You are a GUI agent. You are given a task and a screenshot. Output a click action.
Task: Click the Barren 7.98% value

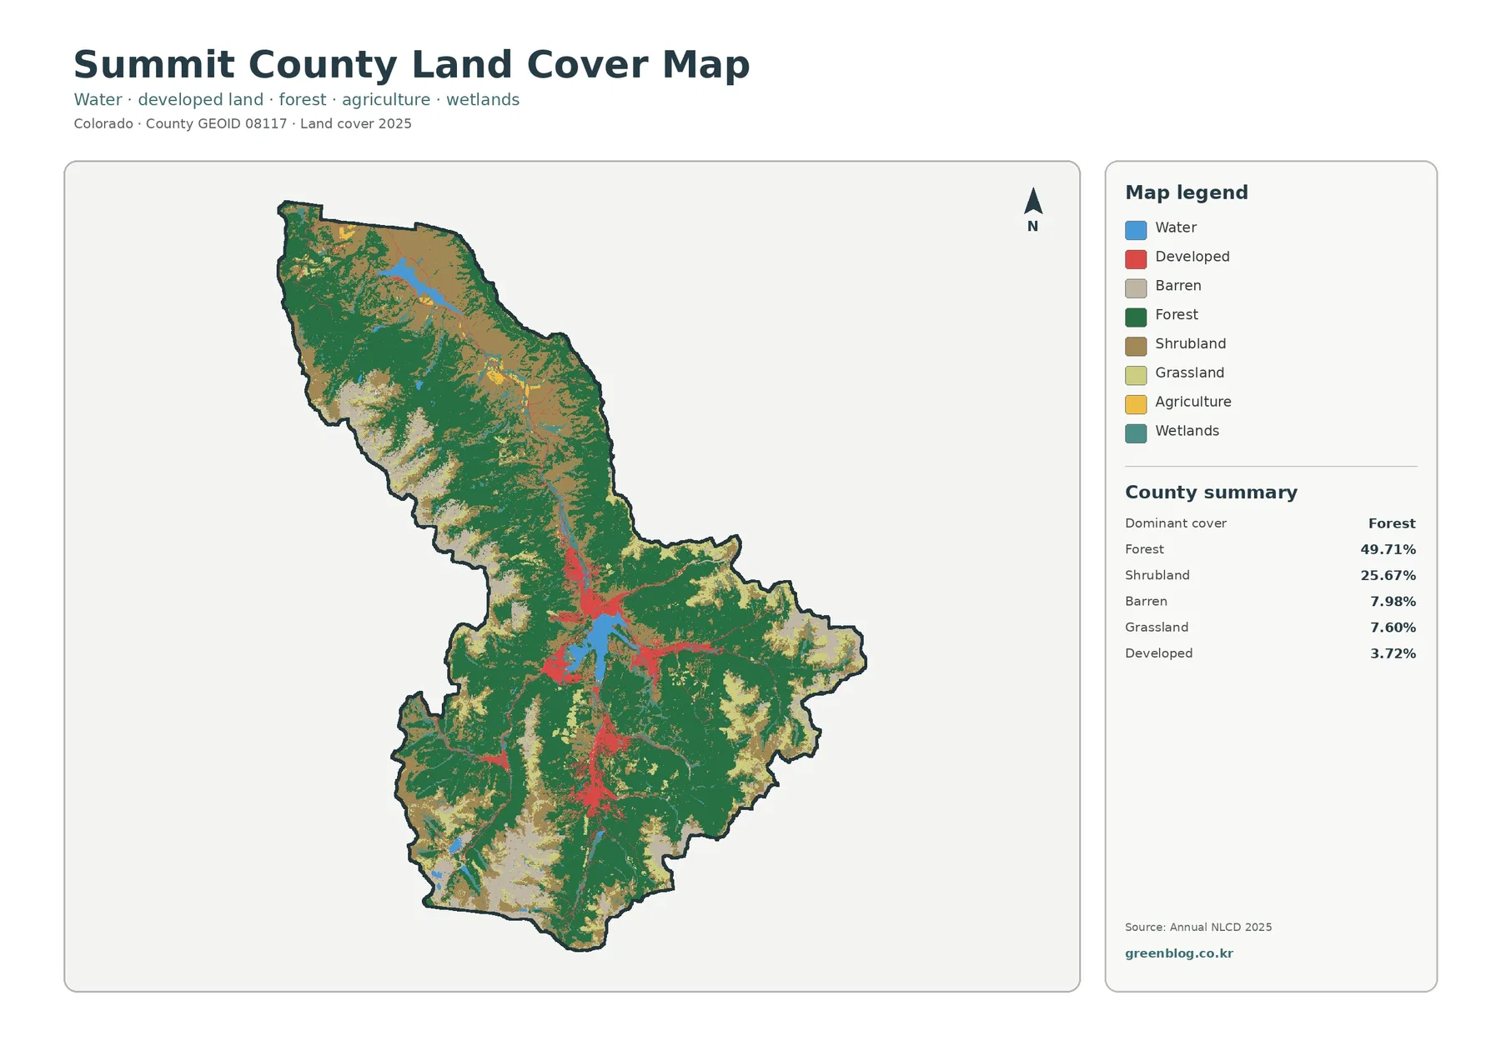pos(1393,602)
